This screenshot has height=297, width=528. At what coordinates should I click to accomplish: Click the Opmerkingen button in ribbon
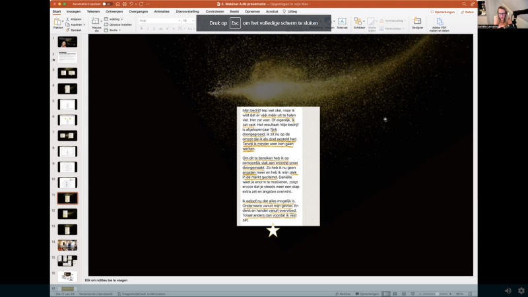(442, 12)
